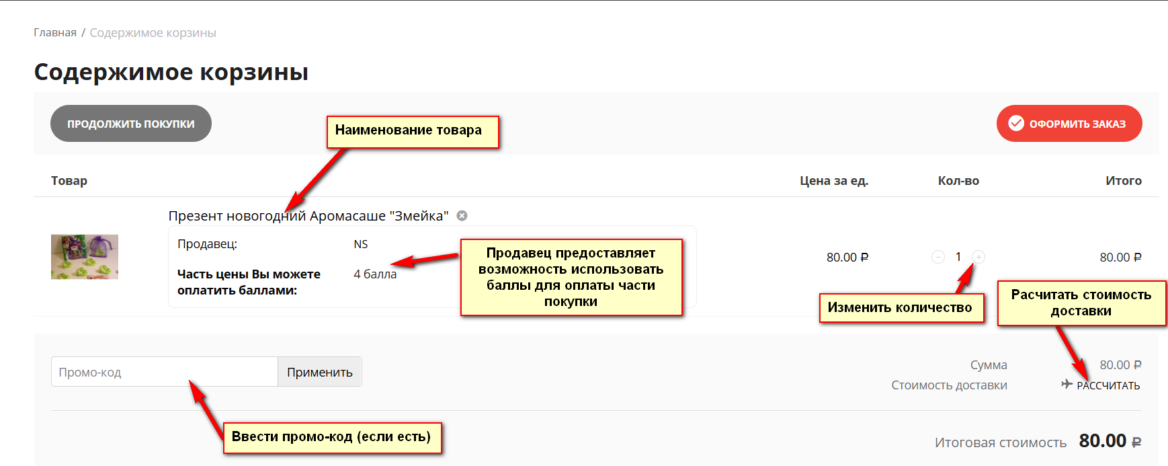Focus the Промо-код input field
Screen dimensions: 1168x466
coord(164,372)
